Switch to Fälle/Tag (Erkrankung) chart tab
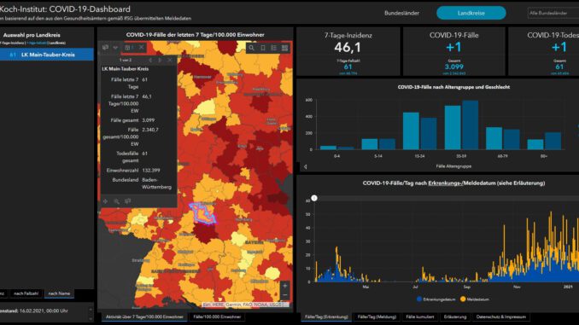Image resolution: width=579 pixels, height=325 pixels. pos(326,316)
